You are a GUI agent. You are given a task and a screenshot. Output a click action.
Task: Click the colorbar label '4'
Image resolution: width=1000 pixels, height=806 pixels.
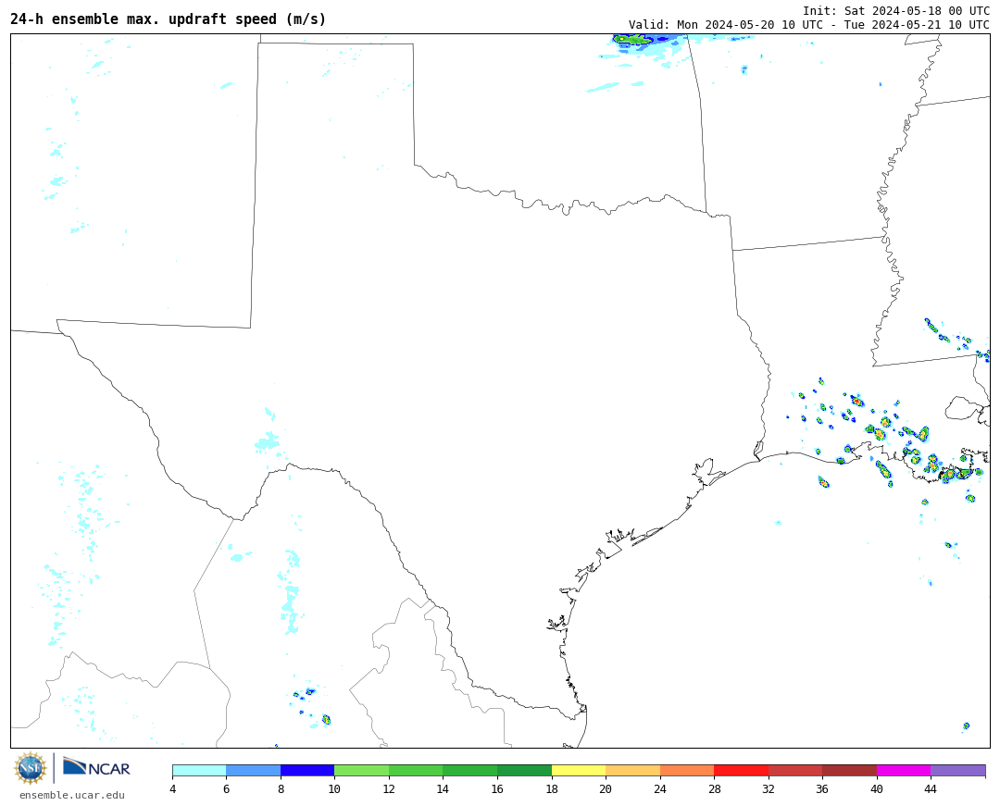(173, 788)
